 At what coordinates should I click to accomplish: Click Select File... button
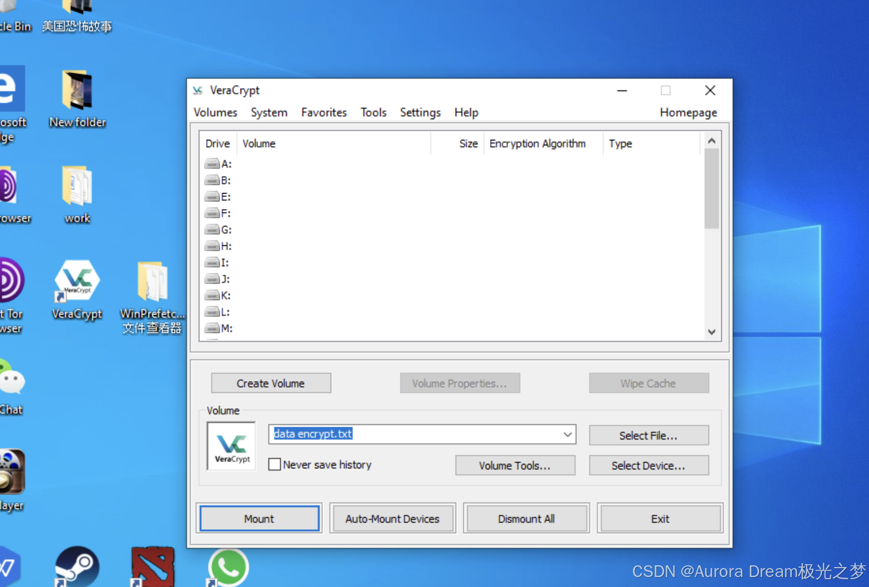coord(649,436)
